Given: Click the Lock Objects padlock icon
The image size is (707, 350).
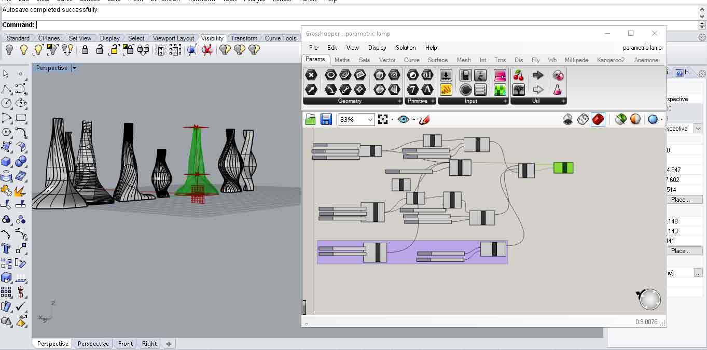Looking at the screenshot, I should (x=85, y=50).
